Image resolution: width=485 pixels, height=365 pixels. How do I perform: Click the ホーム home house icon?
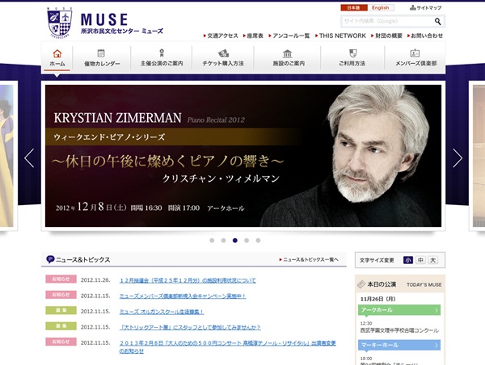pos(57,53)
